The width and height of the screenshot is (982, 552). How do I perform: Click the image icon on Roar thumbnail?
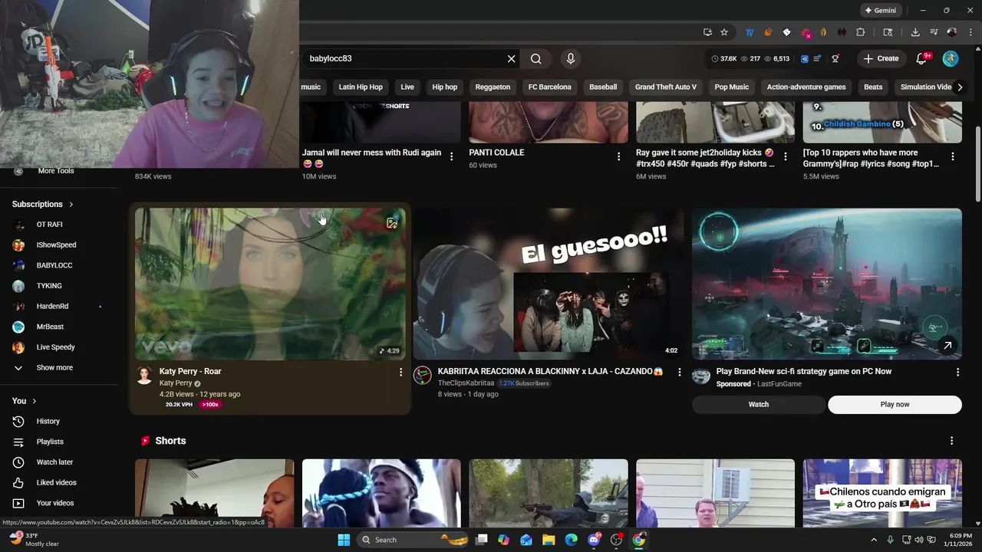[x=392, y=223]
